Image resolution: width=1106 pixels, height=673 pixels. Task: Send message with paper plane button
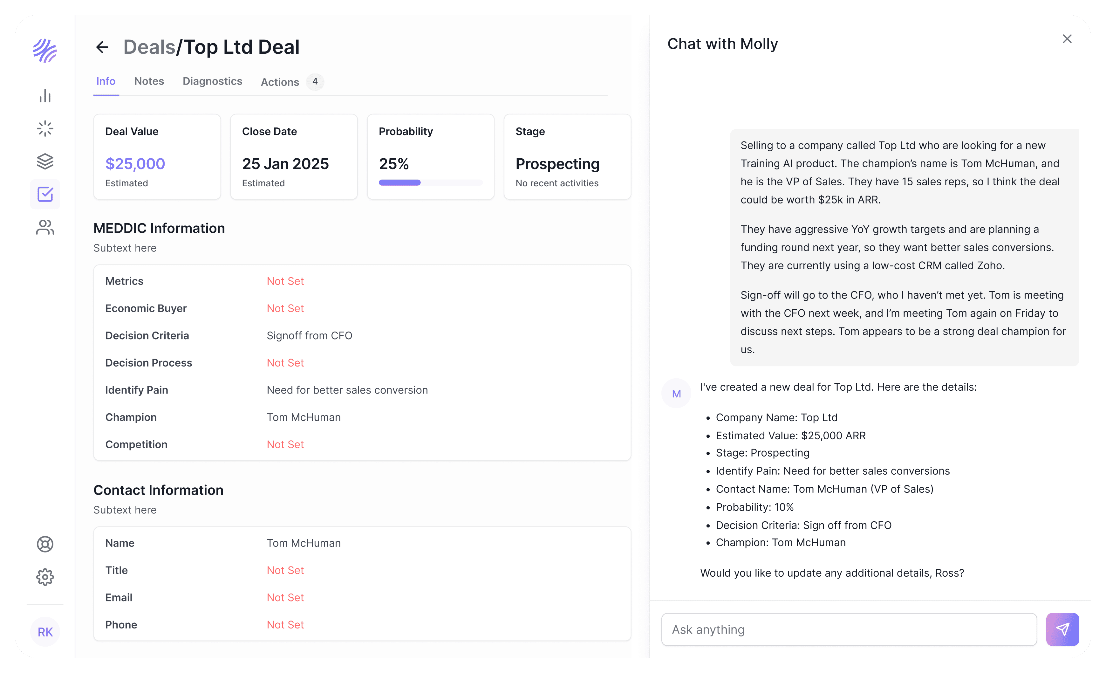[1062, 629]
